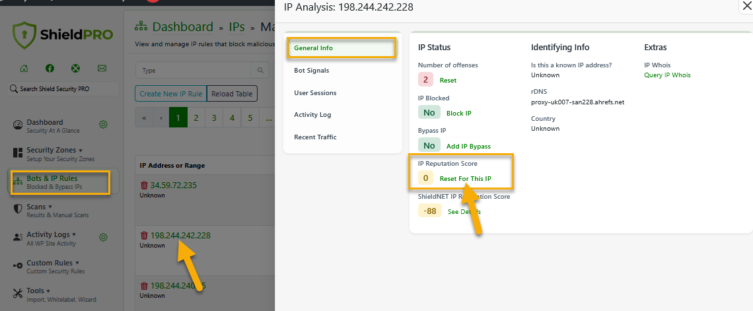Go to page 4 in pagination
The image size is (753, 311).
click(x=232, y=118)
